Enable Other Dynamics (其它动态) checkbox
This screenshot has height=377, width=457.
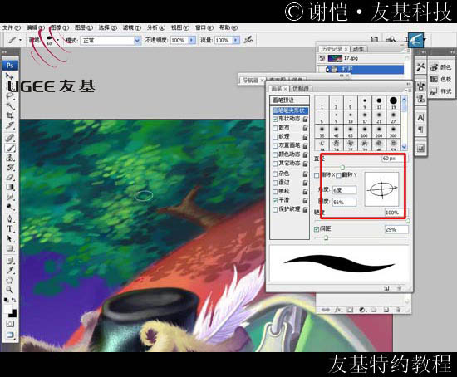pos(275,164)
